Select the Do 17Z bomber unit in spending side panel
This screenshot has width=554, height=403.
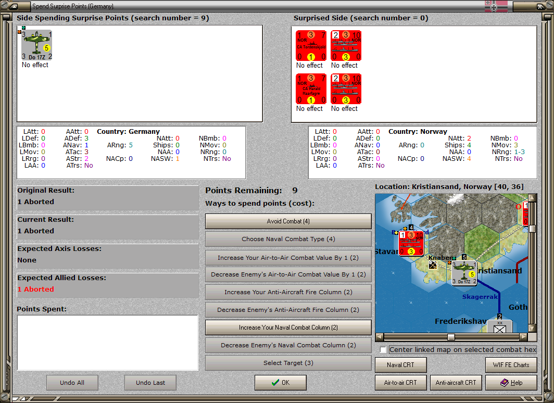coord(37,45)
